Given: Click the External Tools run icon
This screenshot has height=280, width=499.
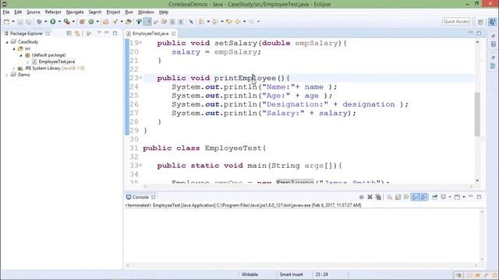Looking at the screenshot, I should [x=66, y=22].
